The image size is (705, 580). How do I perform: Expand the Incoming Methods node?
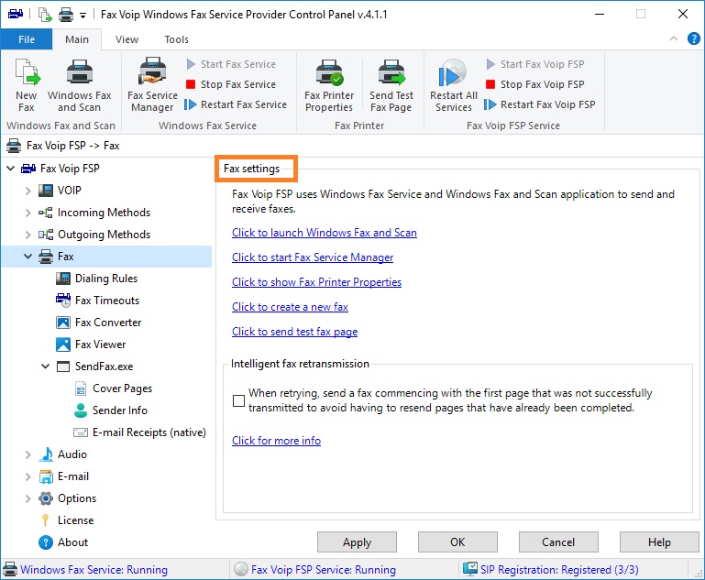pos(28,213)
